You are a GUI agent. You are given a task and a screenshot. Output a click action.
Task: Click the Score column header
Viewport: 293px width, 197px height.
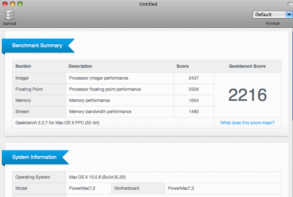[182, 66]
